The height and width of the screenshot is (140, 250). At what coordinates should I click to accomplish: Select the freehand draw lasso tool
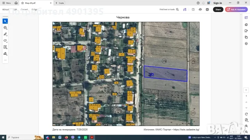tap(5, 40)
